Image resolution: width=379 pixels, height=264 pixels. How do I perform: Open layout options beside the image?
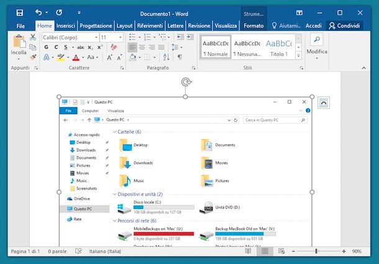coord(324,103)
